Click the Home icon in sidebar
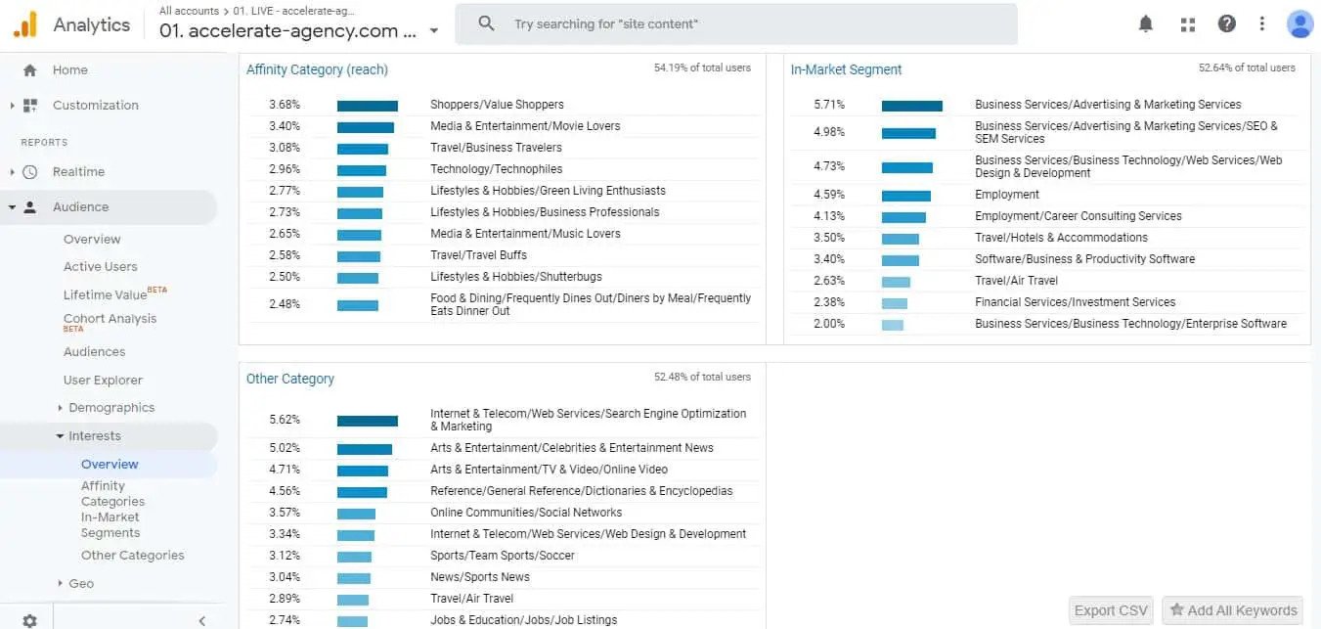Viewport: 1321px width, 629px height. (29, 70)
